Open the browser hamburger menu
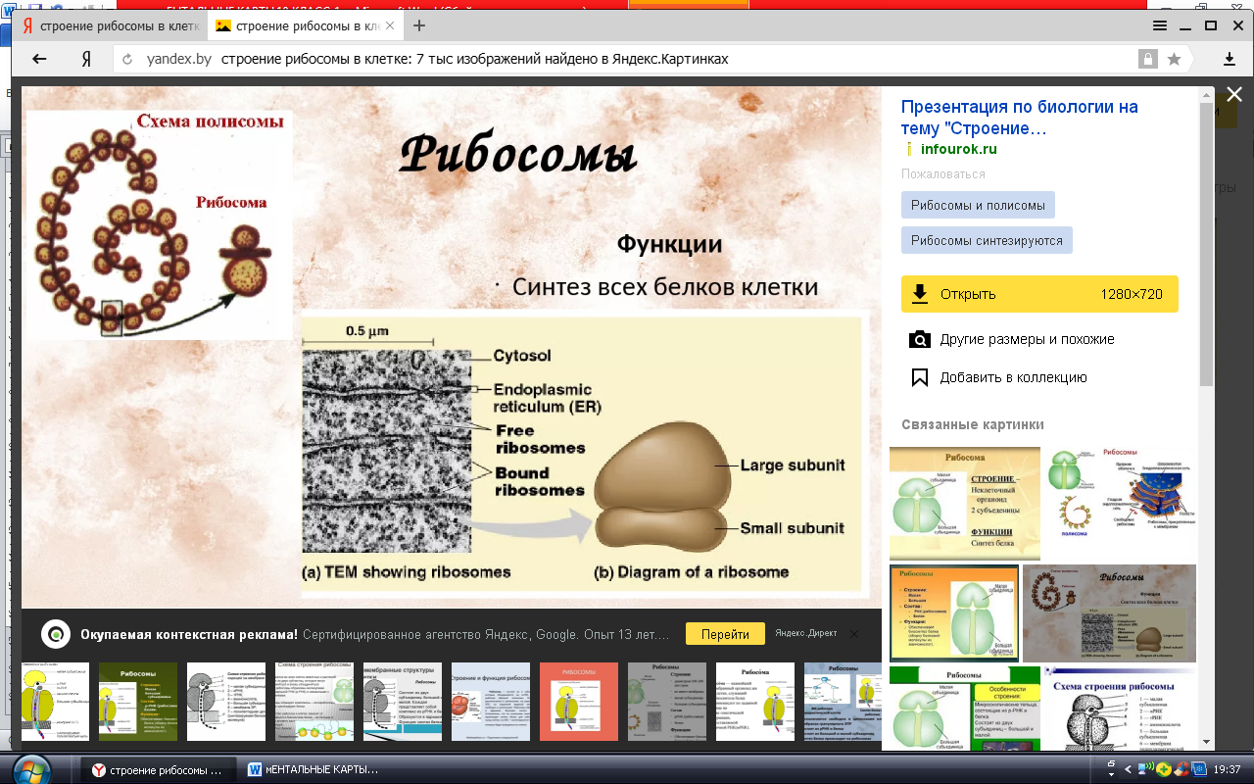 [1160, 25]
